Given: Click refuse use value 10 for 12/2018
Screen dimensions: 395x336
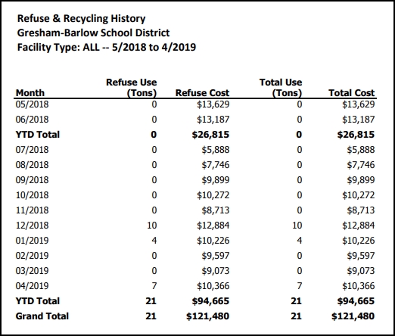Looking at the screenshot, I should click(x=152, y=226).
